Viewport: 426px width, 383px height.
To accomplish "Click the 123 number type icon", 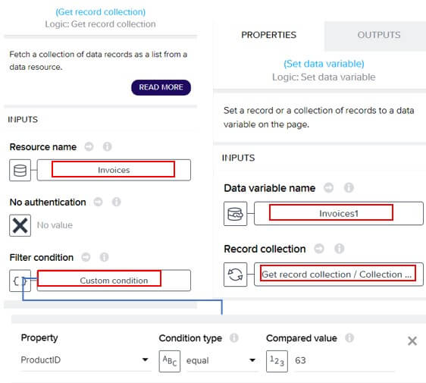I will point(277,361).
